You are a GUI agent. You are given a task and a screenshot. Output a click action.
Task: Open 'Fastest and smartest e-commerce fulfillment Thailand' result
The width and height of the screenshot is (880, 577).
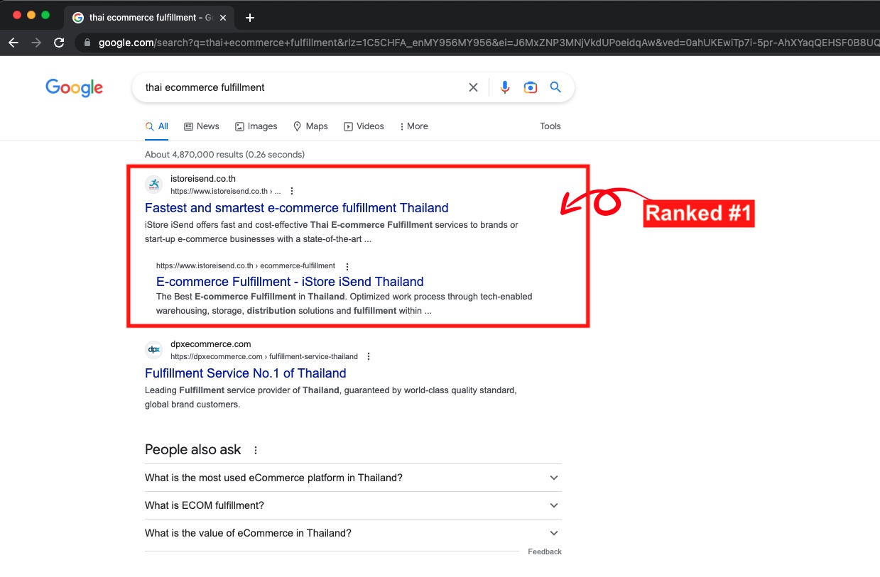click(x=297, y=208)
